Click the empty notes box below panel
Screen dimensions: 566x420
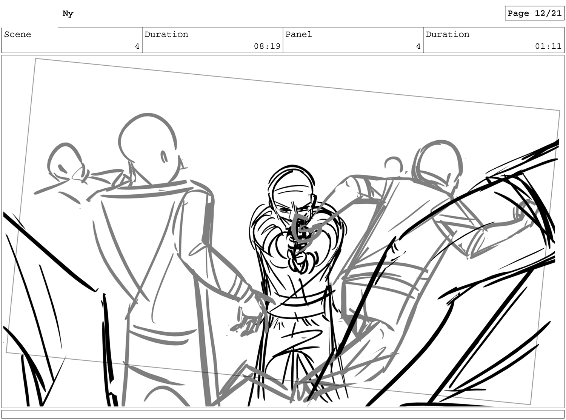pos(283,414)
